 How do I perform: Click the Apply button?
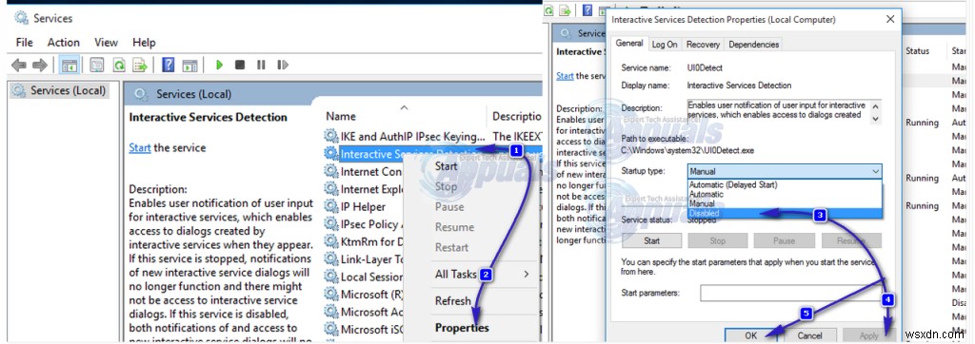point(868,336)
